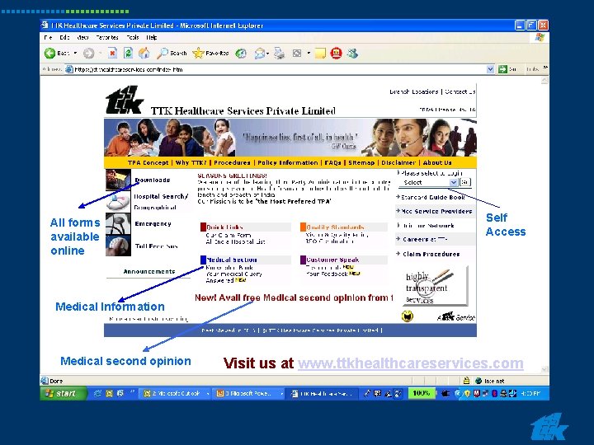594x445 pixels.
Task: Click page icon in address bar
Action: point(69,69)
